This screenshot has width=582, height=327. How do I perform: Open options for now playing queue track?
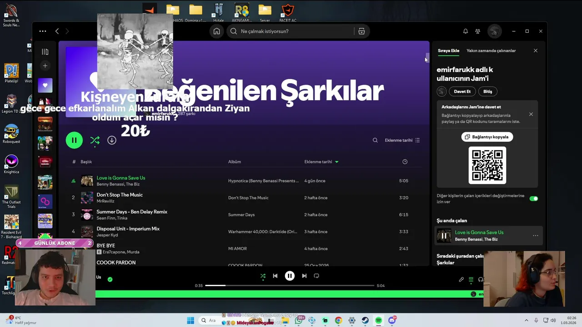point(536,236)
